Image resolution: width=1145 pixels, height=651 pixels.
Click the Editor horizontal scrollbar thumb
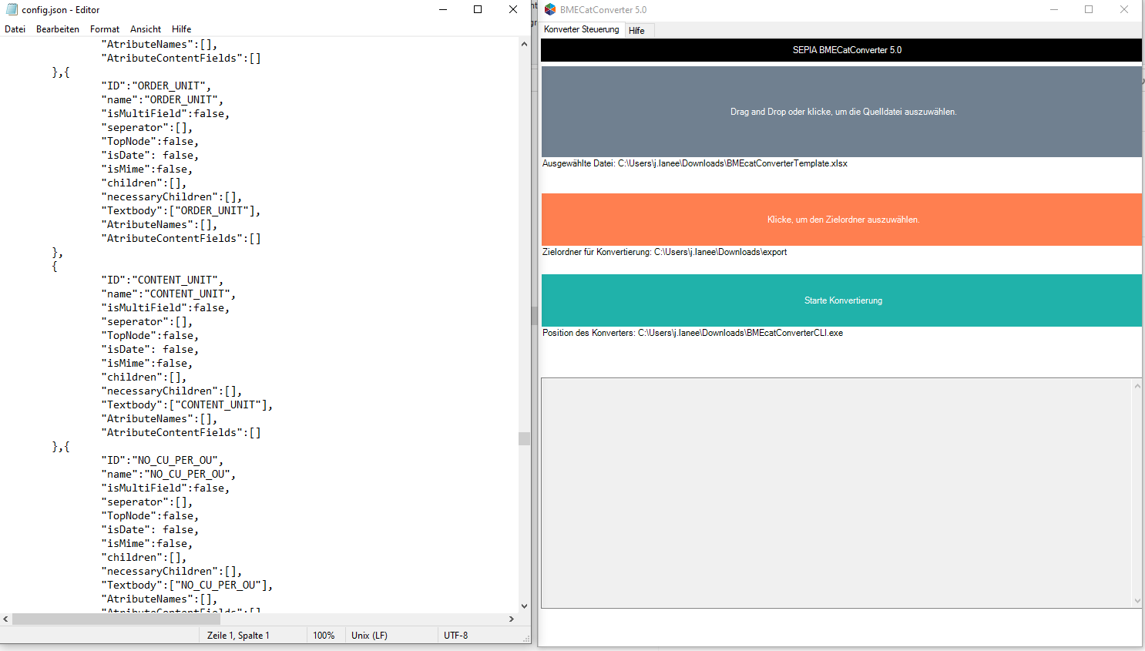[116, 619]
